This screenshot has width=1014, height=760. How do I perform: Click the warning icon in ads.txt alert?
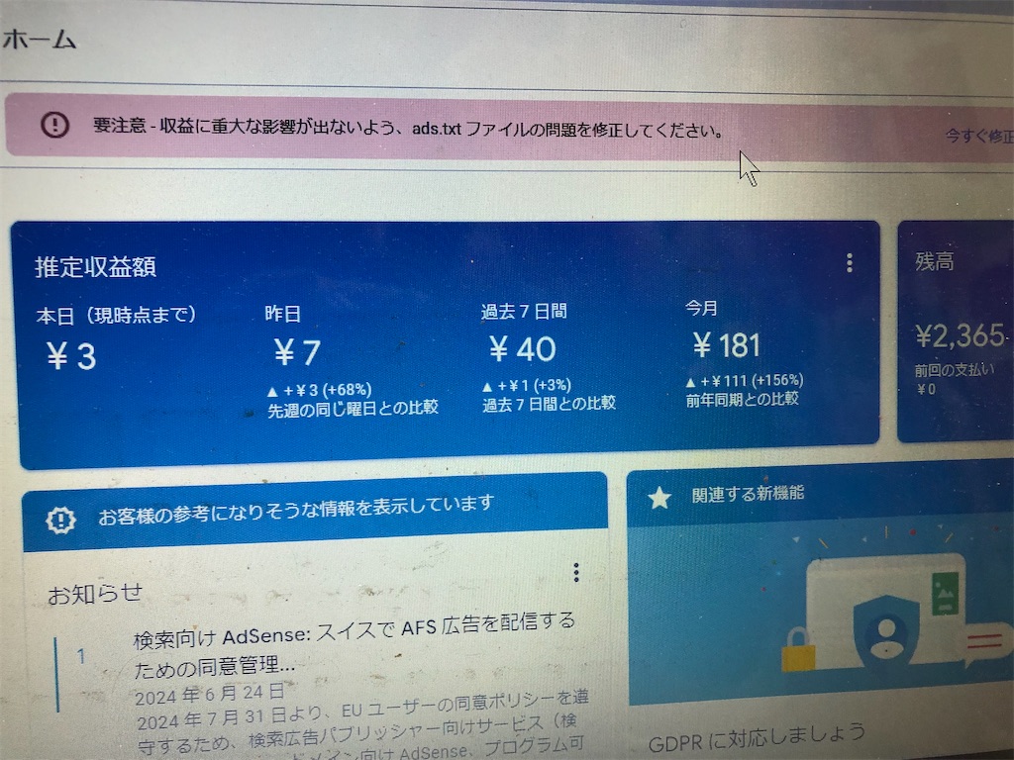click(55, 124)
